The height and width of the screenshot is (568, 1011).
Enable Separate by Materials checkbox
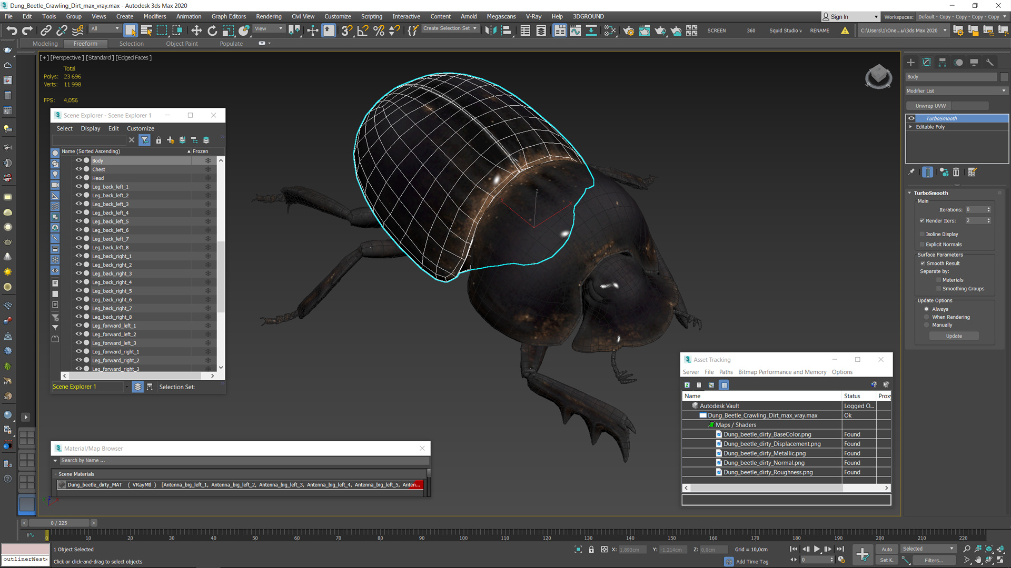click(x=938, y=280)
